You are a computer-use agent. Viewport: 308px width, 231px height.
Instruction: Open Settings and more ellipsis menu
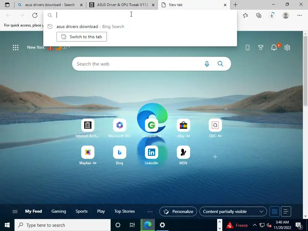(299, 15)
